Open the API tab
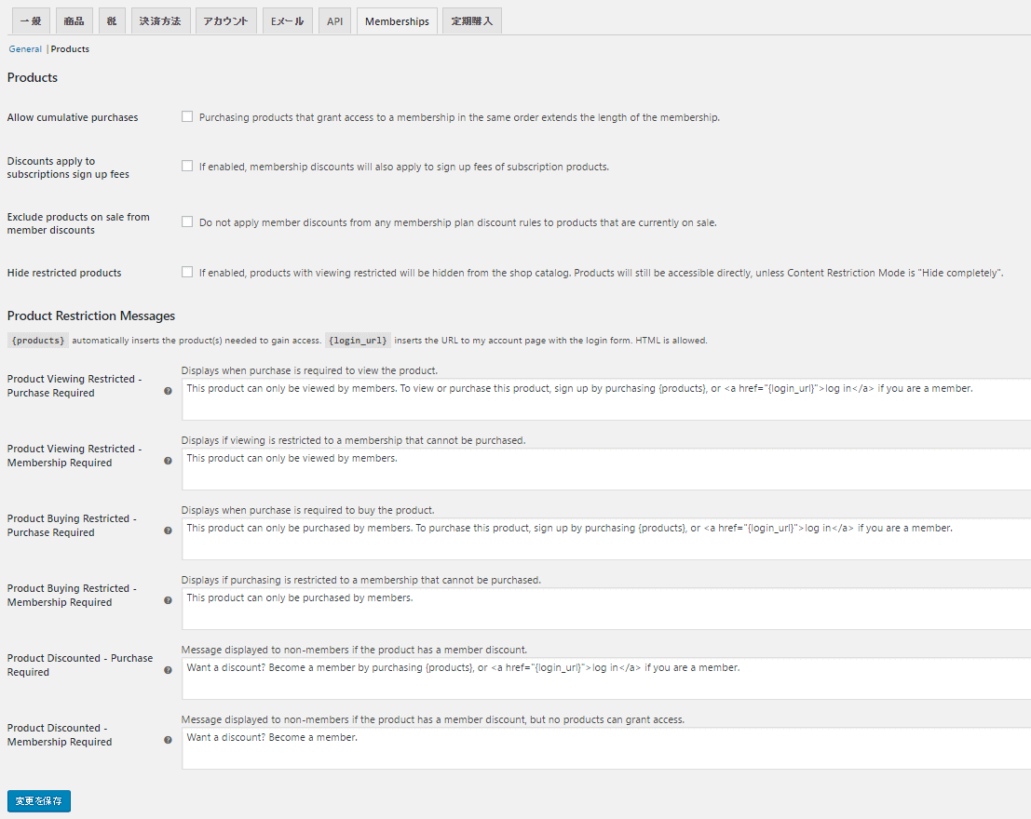1031x819 pixels. coord(334,21)
